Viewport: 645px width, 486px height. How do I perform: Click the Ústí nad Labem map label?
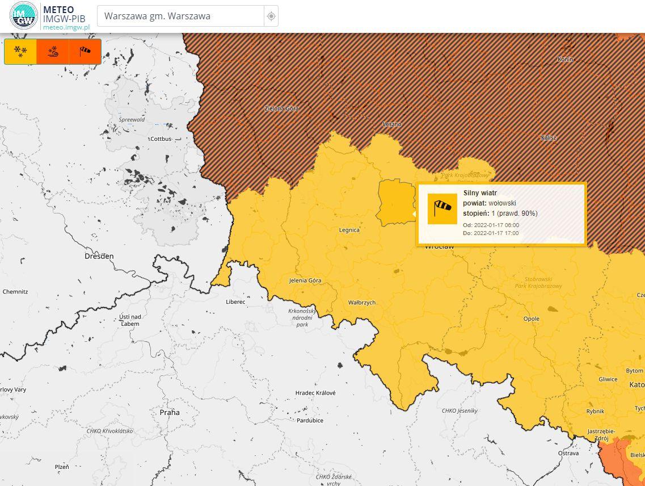coord(130,320)
